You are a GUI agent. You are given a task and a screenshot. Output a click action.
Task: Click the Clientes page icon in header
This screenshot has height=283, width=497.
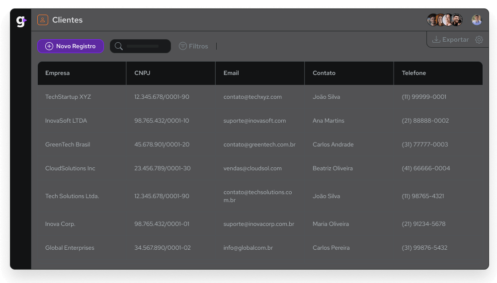pyautogui.click(x=43, y=20)
